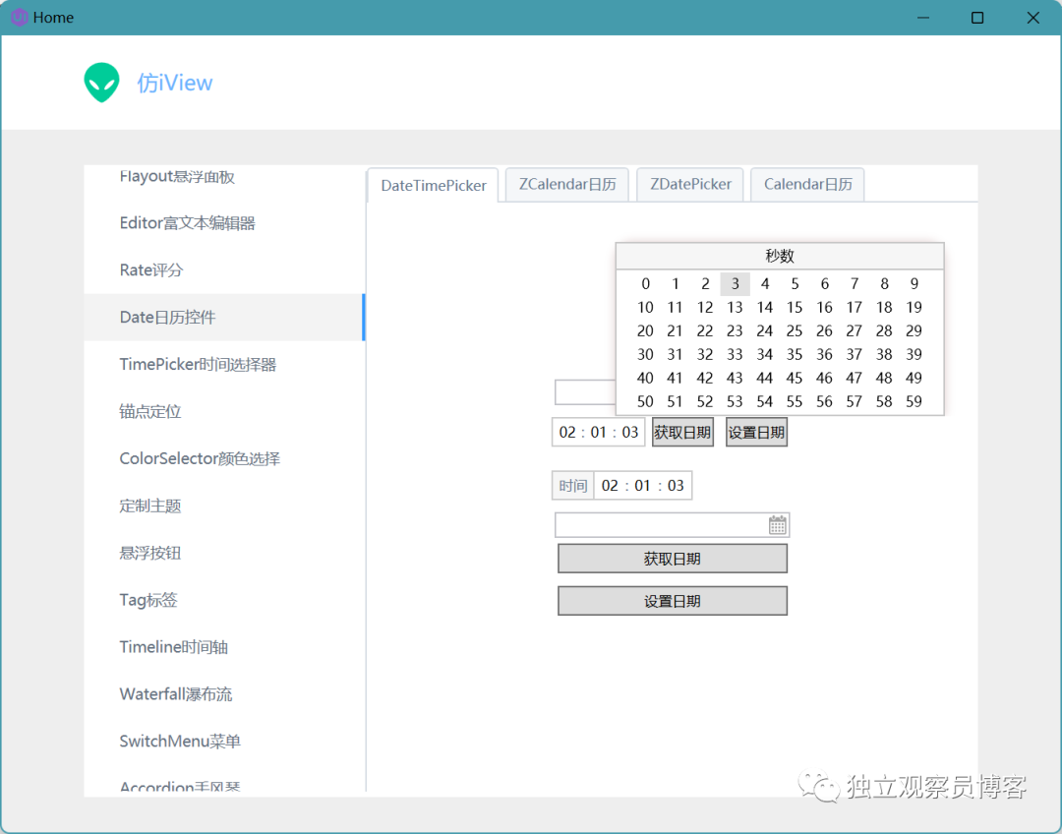Open the Rate评分 sidebar item
Image resolution: width=1062 pixels, height=834 pixels.
[x=224, y=269]
